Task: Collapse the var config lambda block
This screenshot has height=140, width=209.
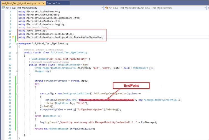Action: pos(18,93)
